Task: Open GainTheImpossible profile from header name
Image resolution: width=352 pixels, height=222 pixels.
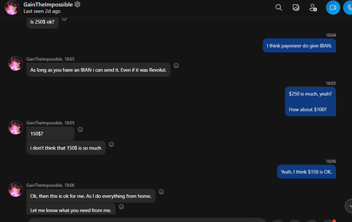Action: (48, 5)
